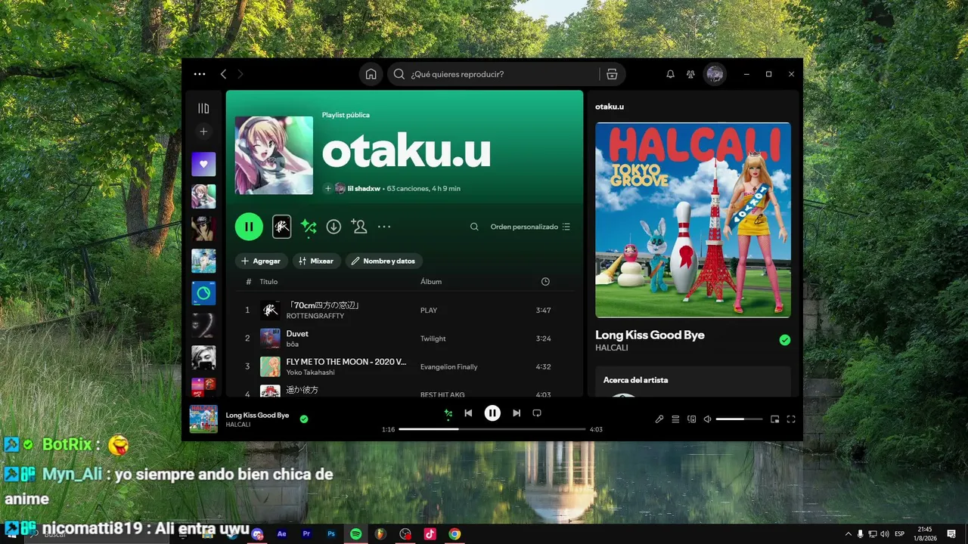The width and height of the screenshot is (968, 544).
Task: Click the now-playing cover in player bar
Action: (x=203, y=419)
